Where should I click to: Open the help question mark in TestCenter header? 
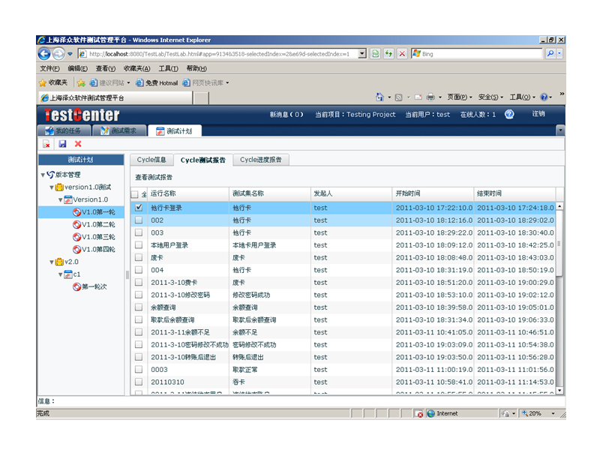click(x=509, y=115)
